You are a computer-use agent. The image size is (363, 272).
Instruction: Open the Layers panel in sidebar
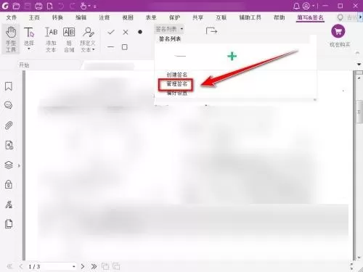pyautogui.click(x=9, y=165)
